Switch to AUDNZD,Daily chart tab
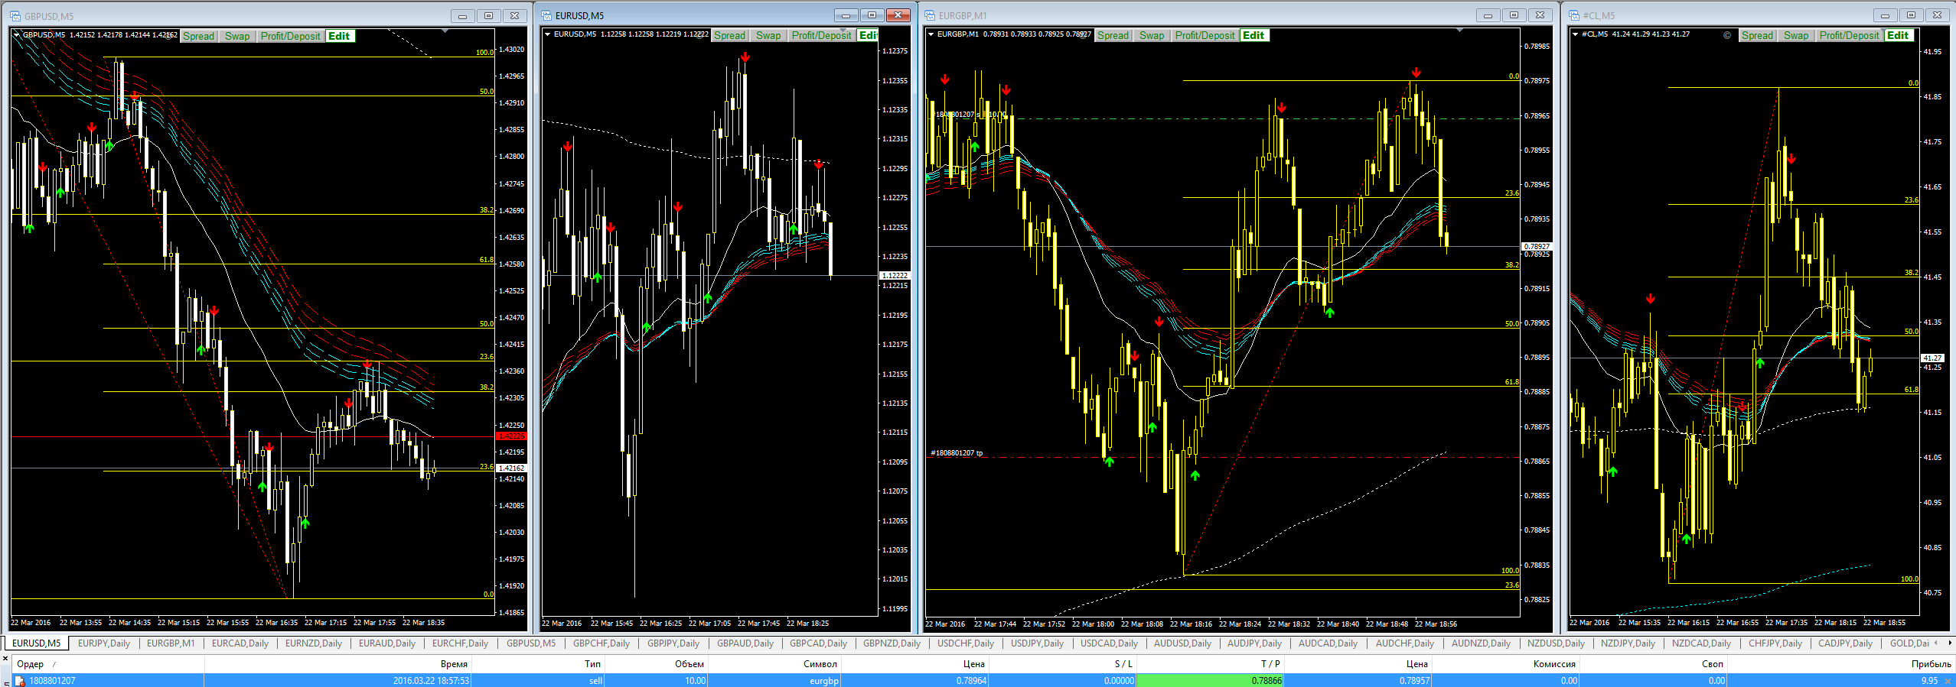Viewport: 1956px width, 687px height. 1482,643
